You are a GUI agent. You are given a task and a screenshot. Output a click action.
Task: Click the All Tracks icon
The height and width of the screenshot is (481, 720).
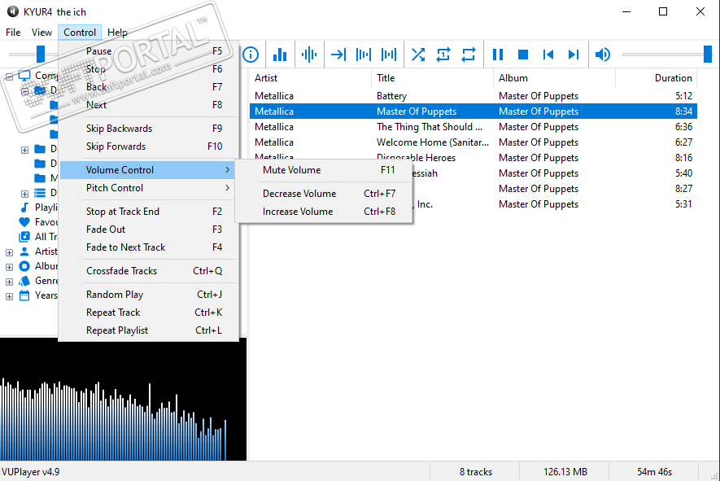point(24,237)
